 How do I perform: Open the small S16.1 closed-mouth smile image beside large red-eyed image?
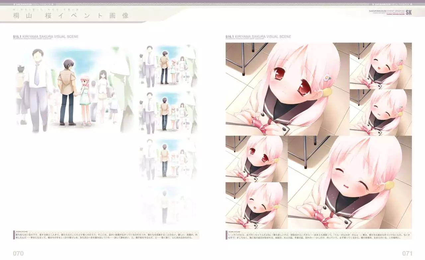click(381, 112)
